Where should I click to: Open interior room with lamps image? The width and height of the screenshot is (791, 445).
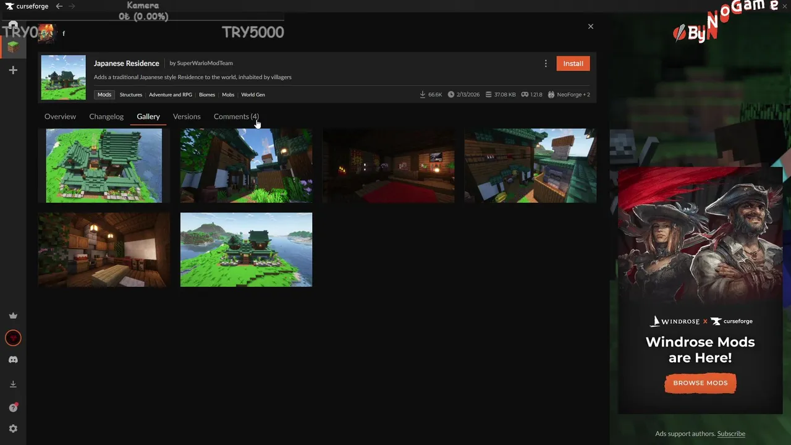click(104, 250)
